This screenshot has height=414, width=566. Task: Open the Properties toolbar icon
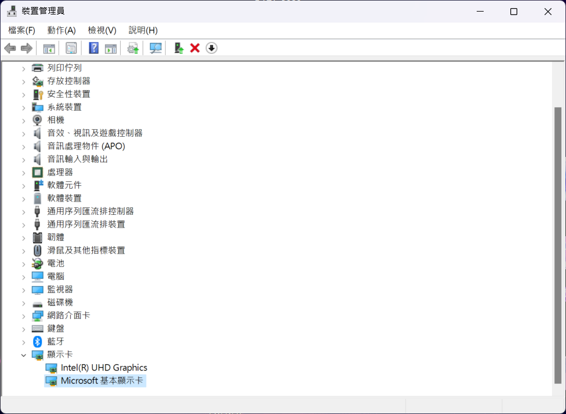71,48
